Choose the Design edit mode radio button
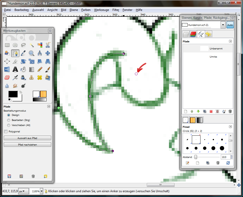Viewport: 243px width, 197px height. 9,115
